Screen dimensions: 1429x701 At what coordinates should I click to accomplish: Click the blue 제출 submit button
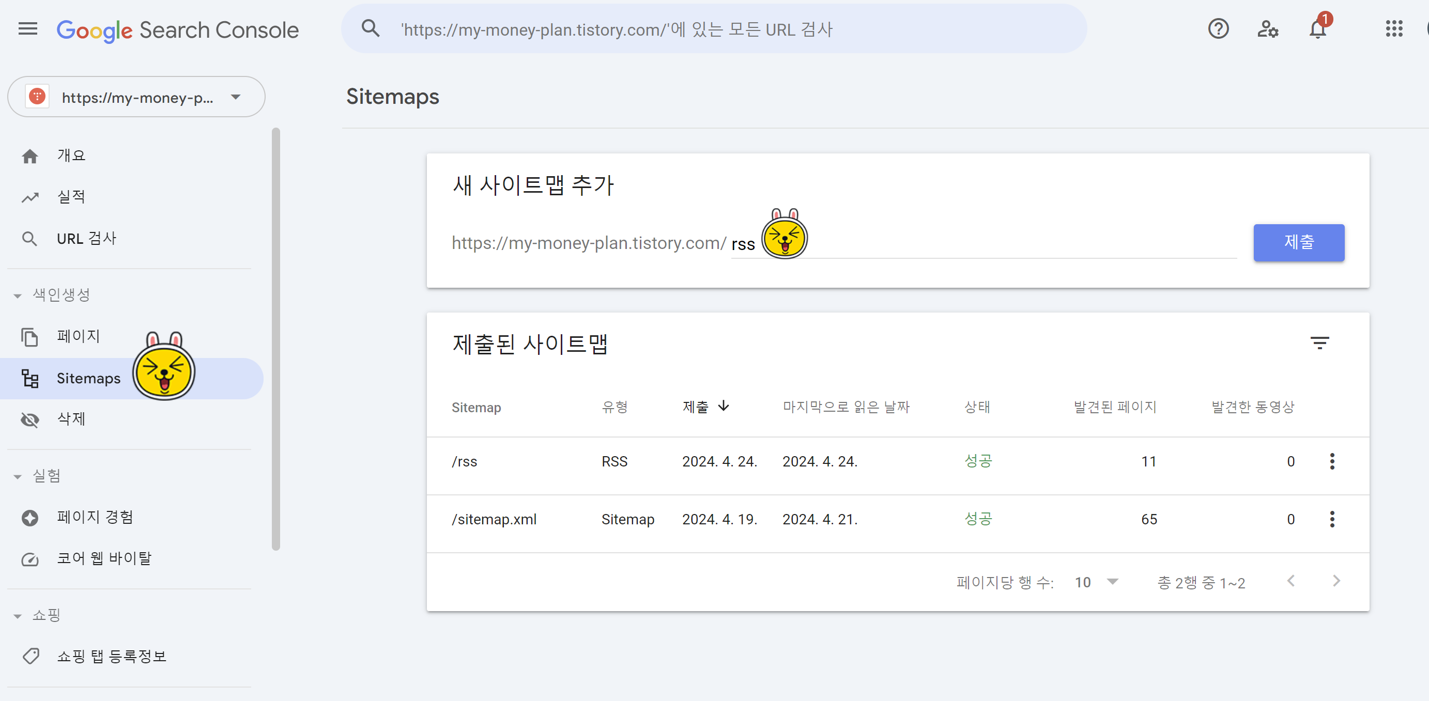coord(1298,242)
